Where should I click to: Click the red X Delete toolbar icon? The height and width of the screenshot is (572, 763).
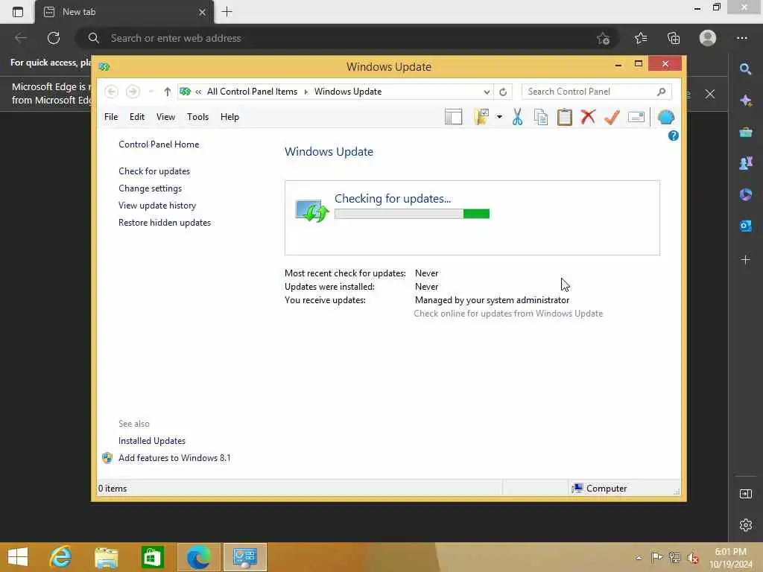[x=589, y=117]
